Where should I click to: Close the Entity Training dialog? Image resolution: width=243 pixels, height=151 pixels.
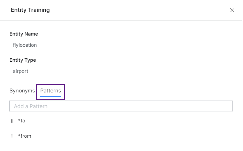coord(232,10)
